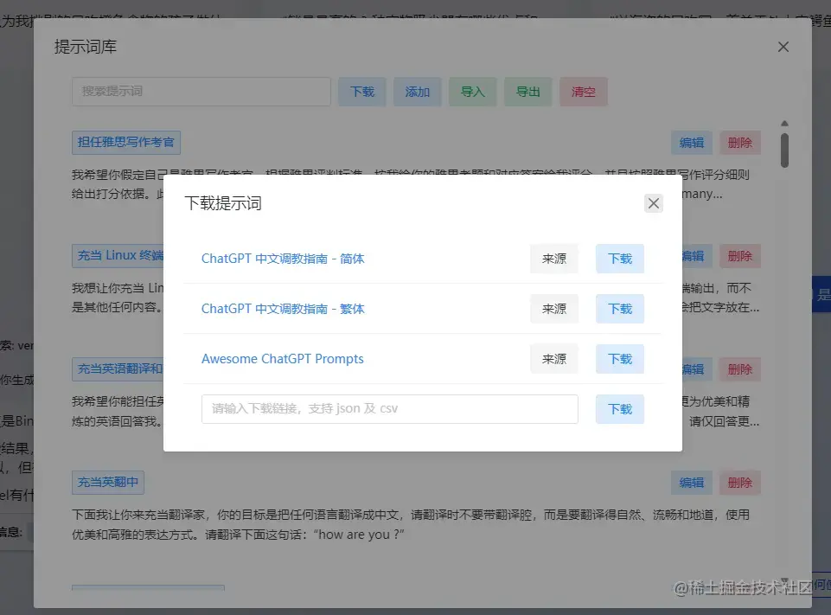
Task: Focus the download link input field
Action: tap(389, 409)
